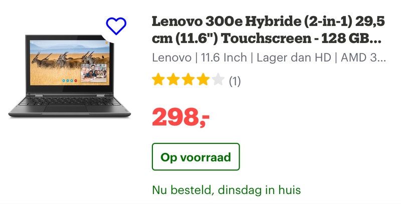This screenshot has width=401, height=204.
Task: Click the 'Nu besteld, dinsdag in huis' delivery text
Action: click(227, 190)
